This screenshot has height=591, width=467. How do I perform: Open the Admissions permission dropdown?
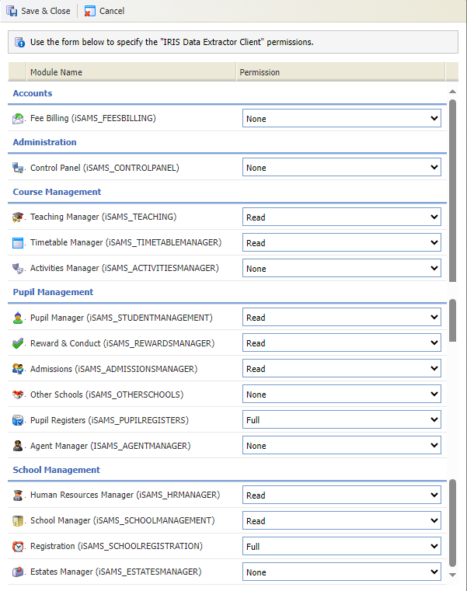[x=341, y=369]
